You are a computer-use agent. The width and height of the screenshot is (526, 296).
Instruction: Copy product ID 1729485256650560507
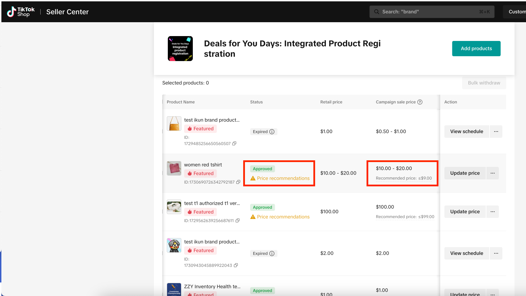pyautogui.click(x=235, y=143)
